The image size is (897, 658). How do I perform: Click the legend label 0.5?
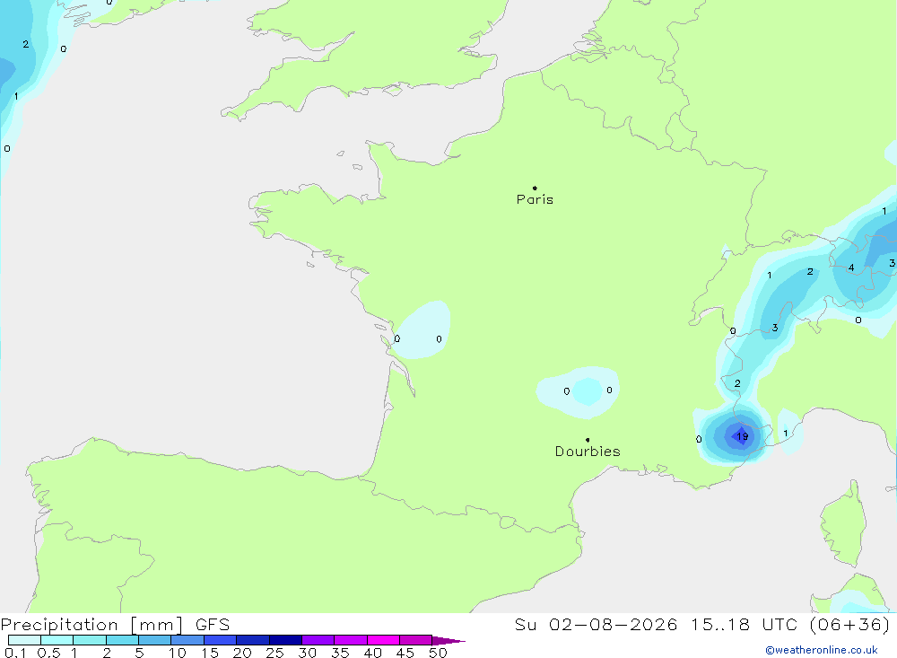(x=48, y=653)
